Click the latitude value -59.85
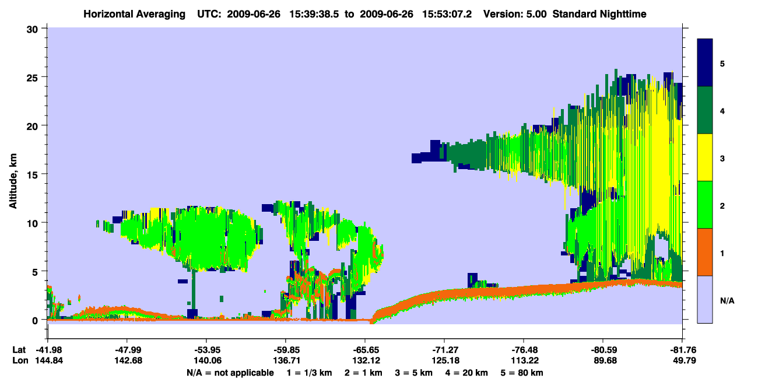This screenshot has height=389, width=758. [x=285, y=350]
